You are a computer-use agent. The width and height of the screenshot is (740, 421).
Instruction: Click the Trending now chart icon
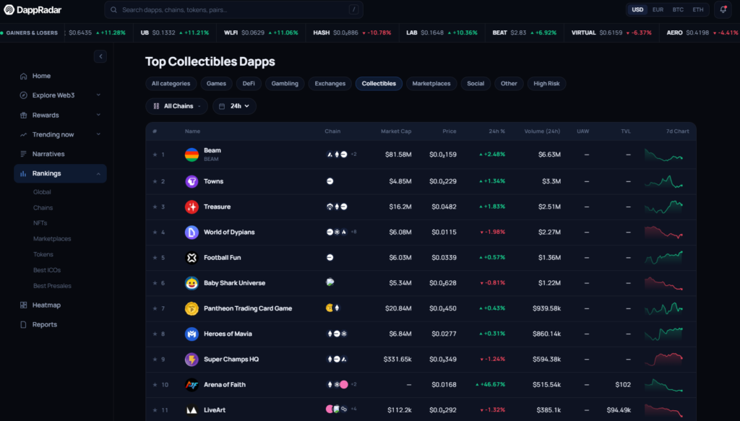pos(23,134)
